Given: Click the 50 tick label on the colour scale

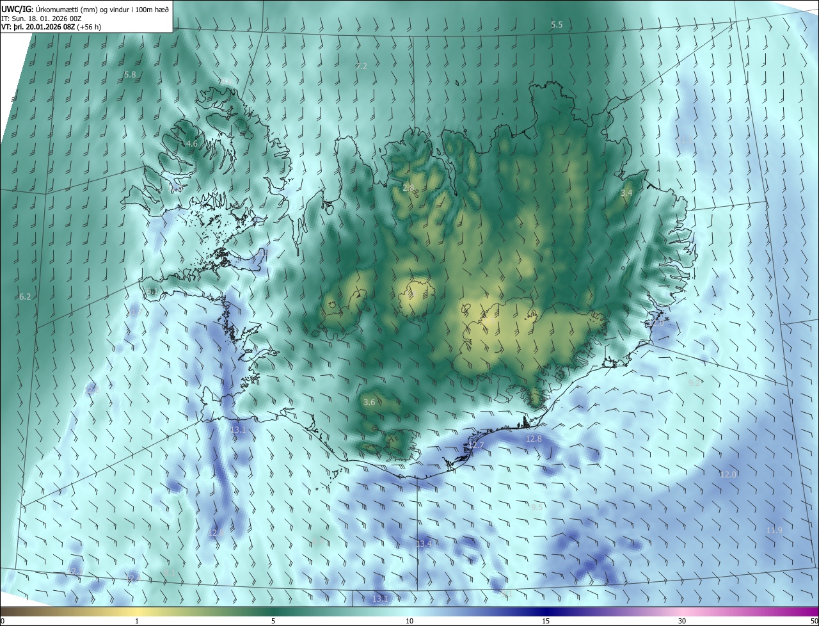Looking at the screenshot, I should tap(814, 621).
